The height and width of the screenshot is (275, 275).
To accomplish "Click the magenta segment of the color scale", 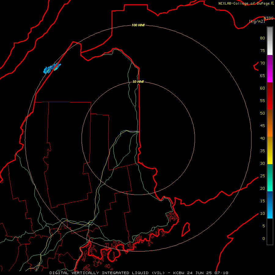I will pyautogui.click(x=270, y=68).
